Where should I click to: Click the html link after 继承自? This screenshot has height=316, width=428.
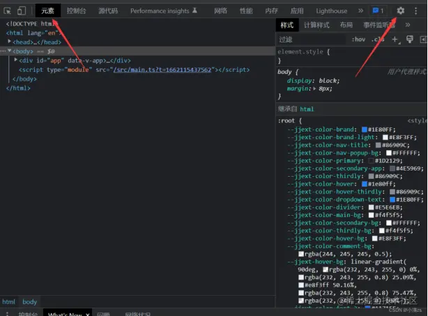(x=307, y=109)
